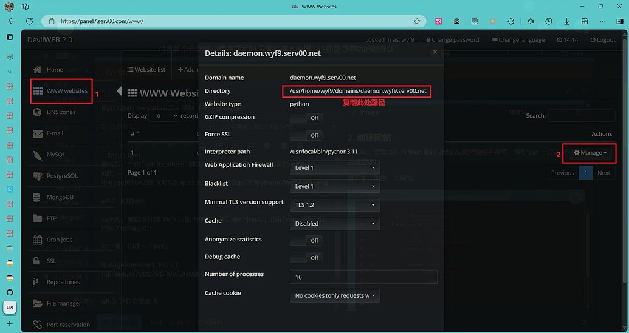The image size is (629, 333).
Task: Click the Number of processes field
Action: (x=363, y=277)
